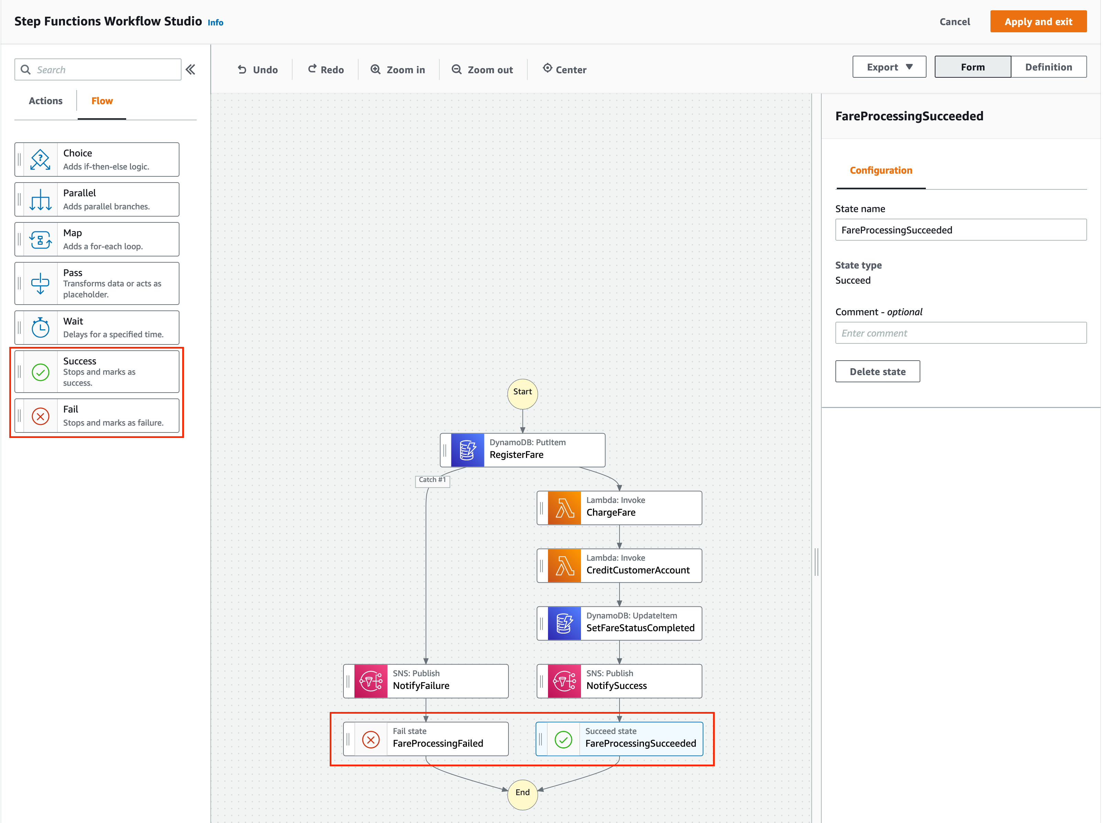Click the drag handle on RegisterFare node
The height and width of the screenshot is (823, 1107).
[x=445, y=450]
